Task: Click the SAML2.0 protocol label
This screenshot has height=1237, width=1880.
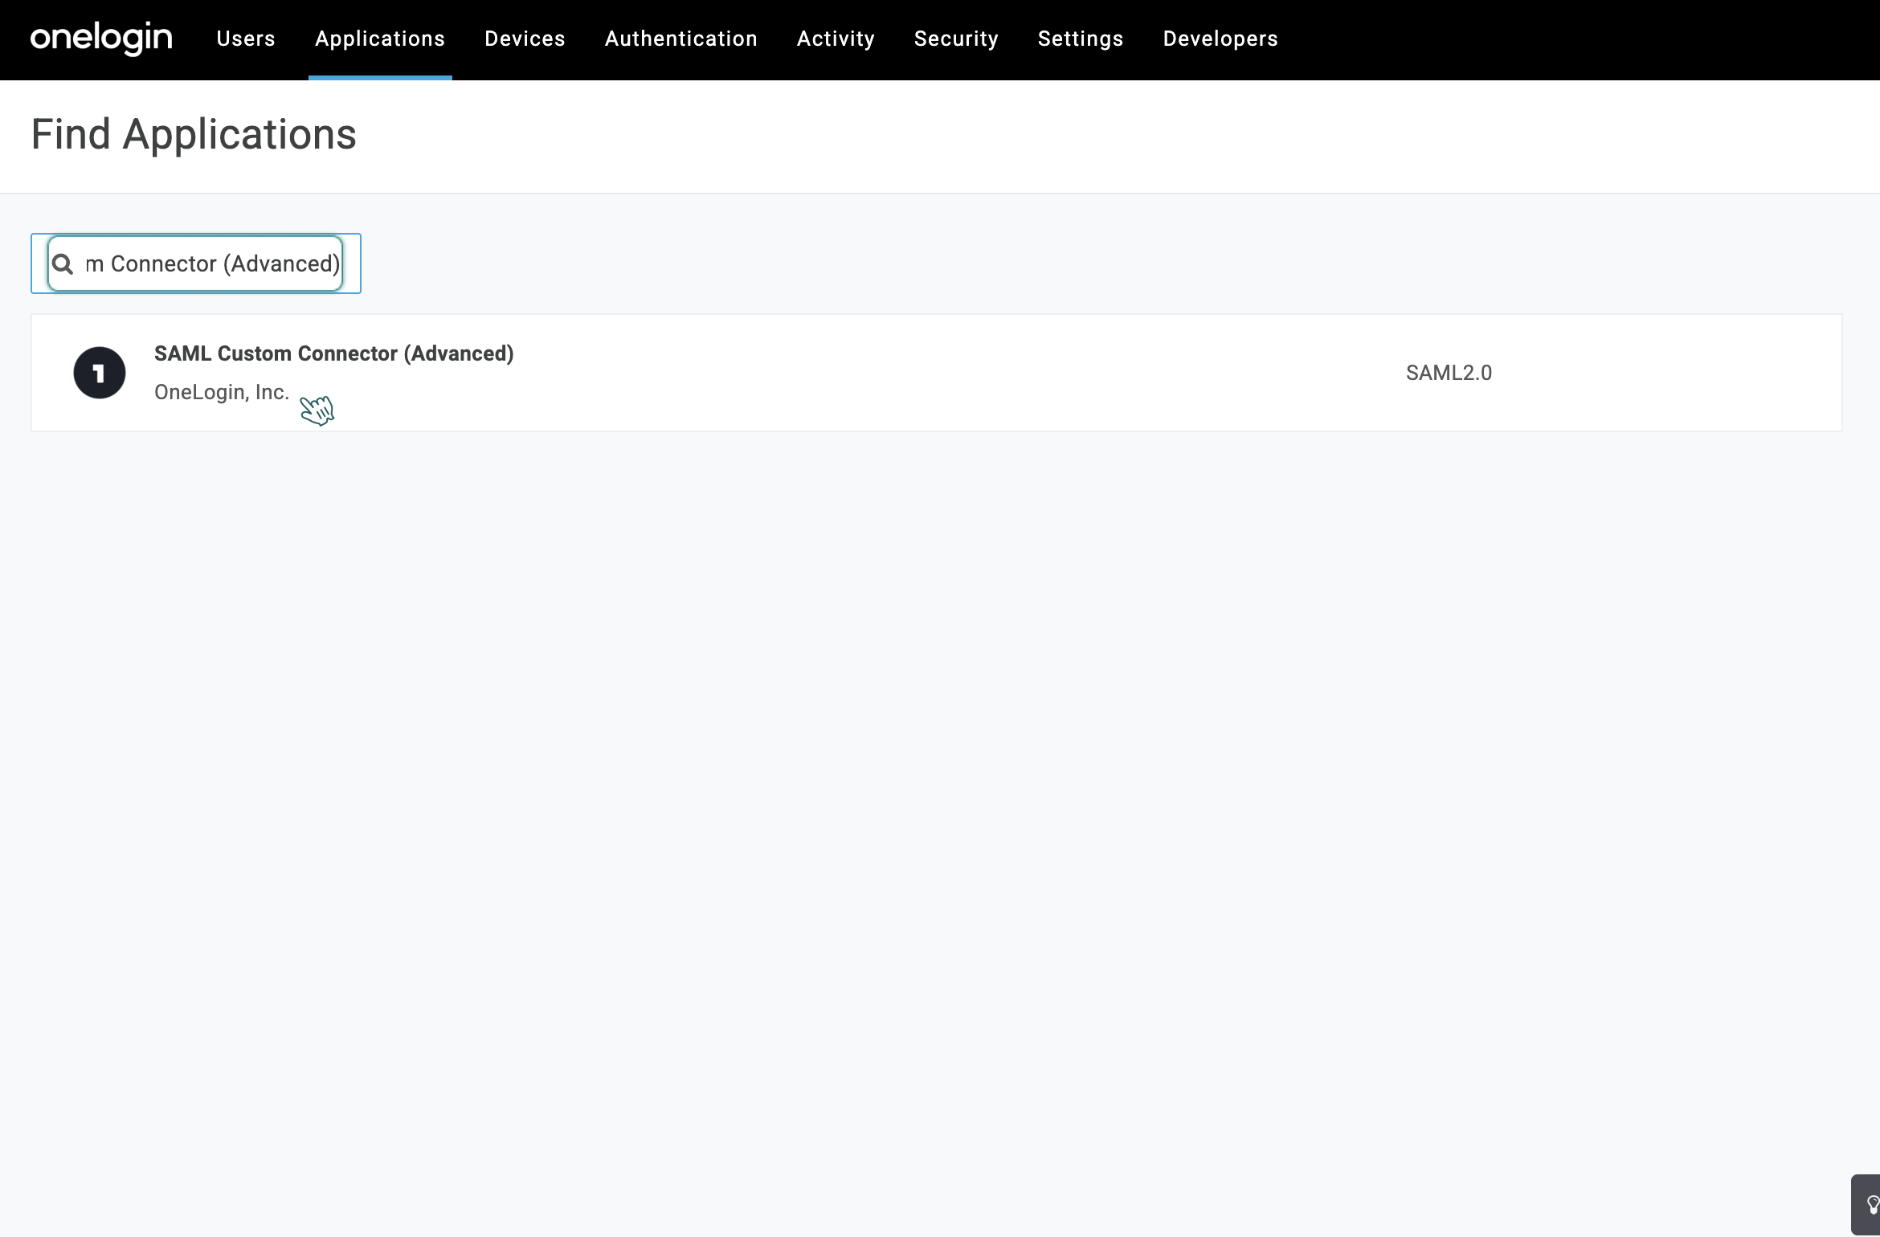Action: pyautogui.click(x=1449, y=373)
